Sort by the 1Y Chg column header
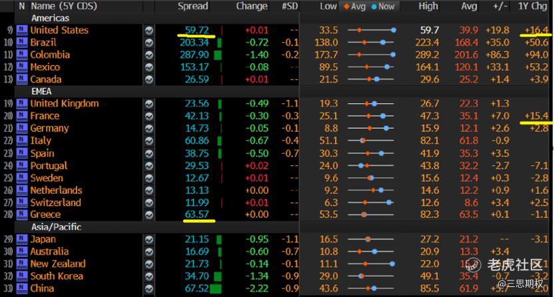 [532, 6]
